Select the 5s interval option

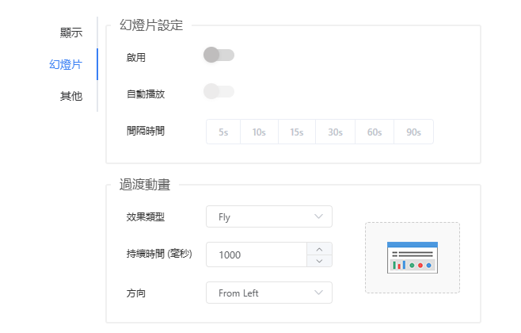click(x=223, y=132)
